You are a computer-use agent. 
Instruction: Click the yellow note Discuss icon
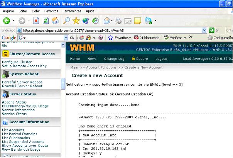137,20
